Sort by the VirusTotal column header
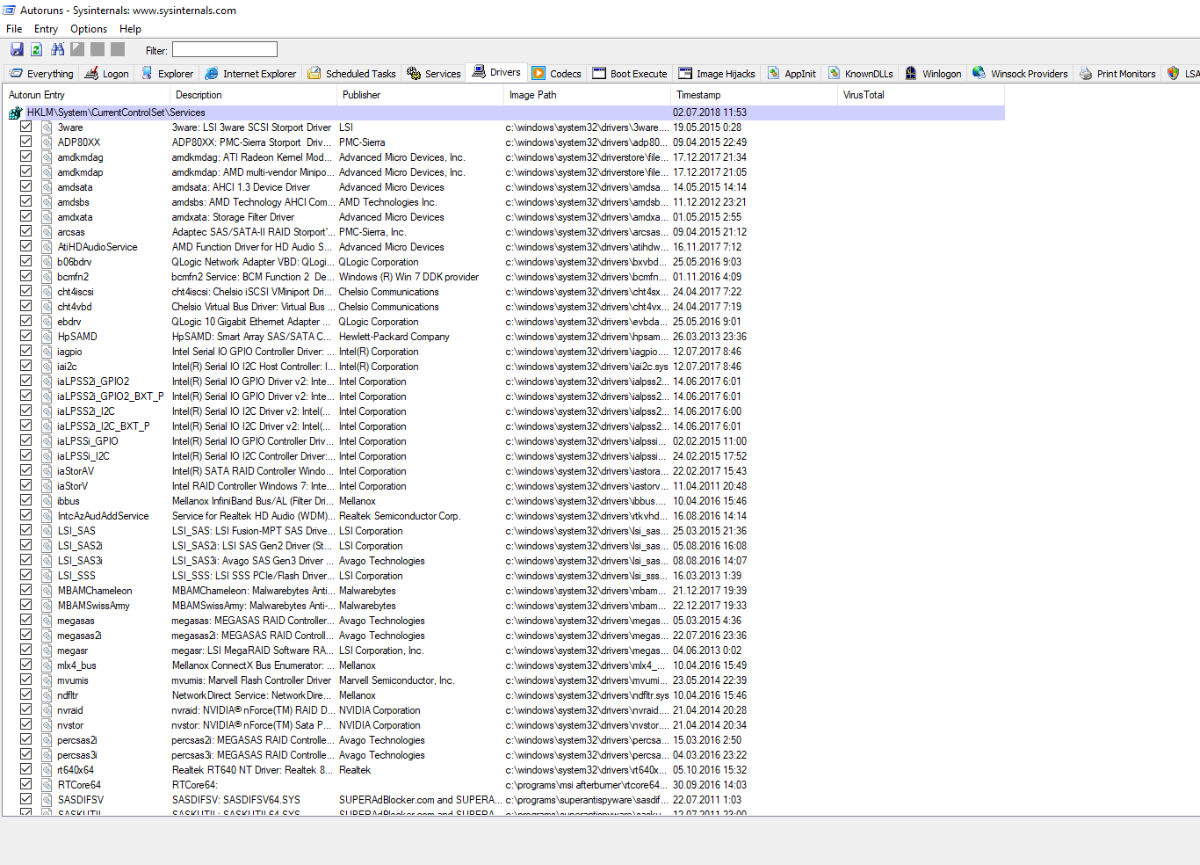Screen dimensions: 1200x865 tap(921, 95)
